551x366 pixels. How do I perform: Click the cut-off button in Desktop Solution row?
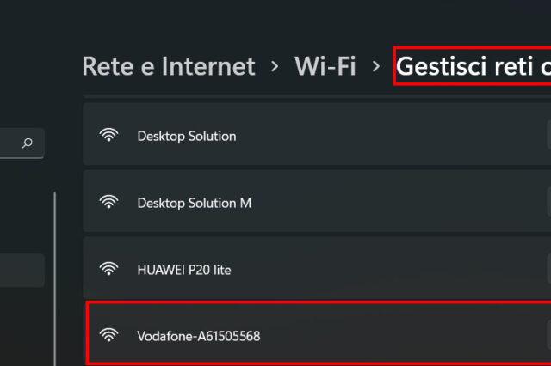pos(548,135)
